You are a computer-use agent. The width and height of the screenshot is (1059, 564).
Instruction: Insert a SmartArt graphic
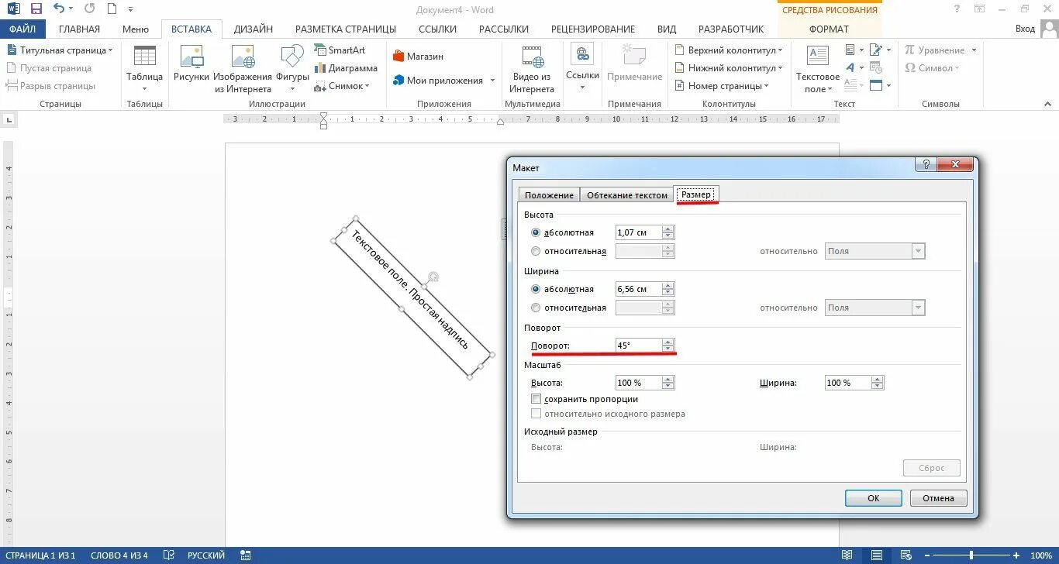340,50
